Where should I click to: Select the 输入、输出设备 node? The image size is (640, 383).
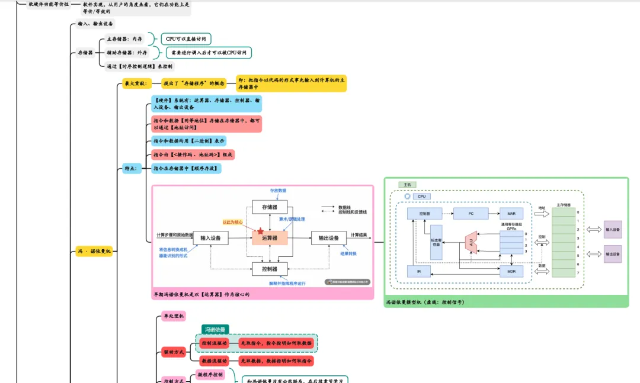click(95, 24)
